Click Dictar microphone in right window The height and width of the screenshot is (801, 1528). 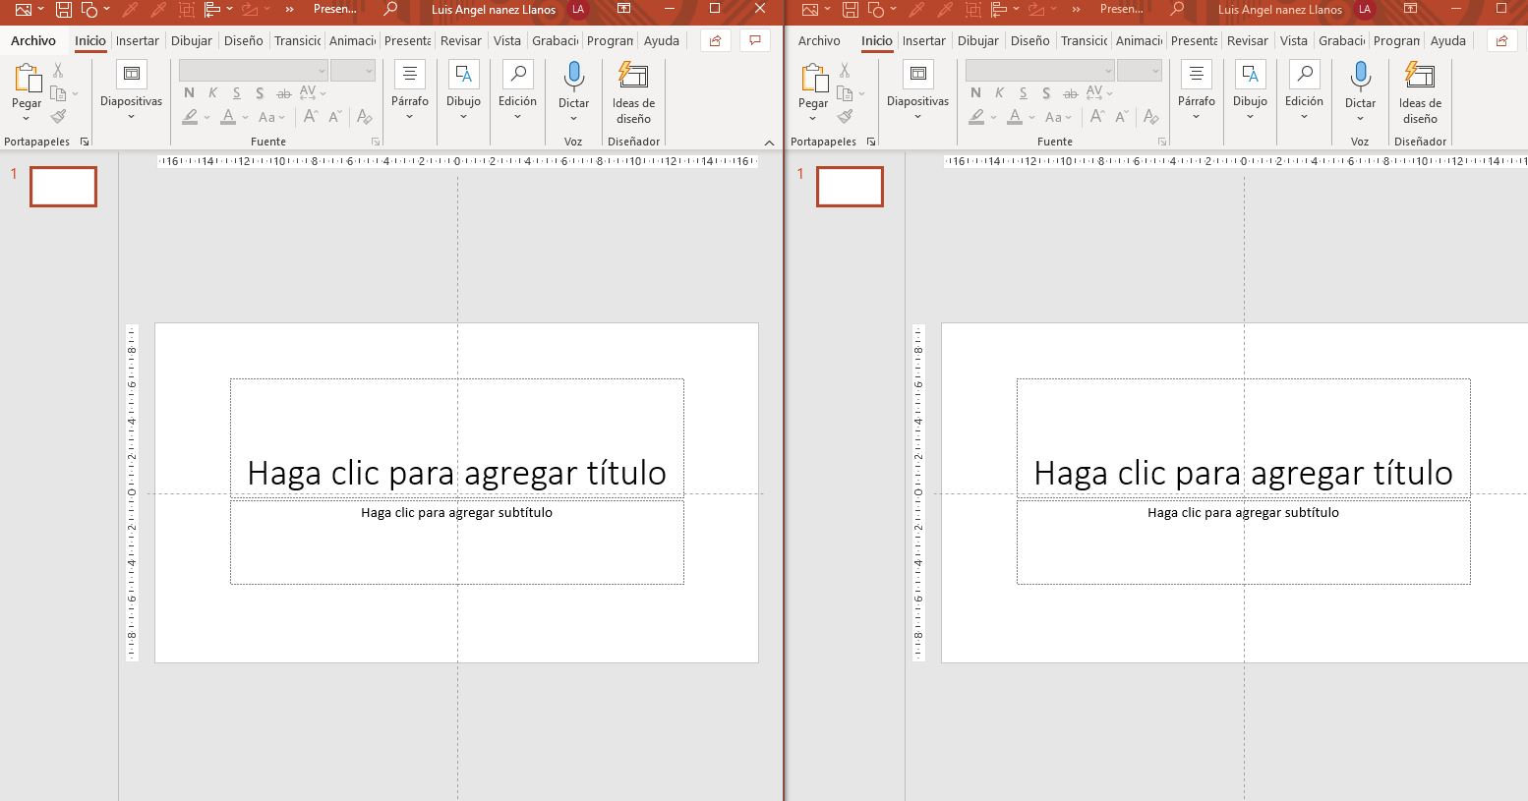[1360, 77]
